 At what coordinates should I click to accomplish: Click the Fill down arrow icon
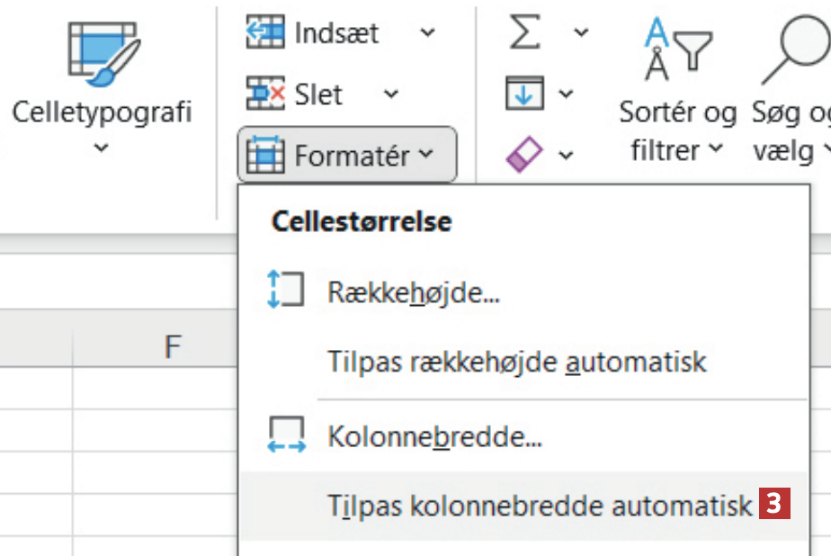tap(525, 94)
